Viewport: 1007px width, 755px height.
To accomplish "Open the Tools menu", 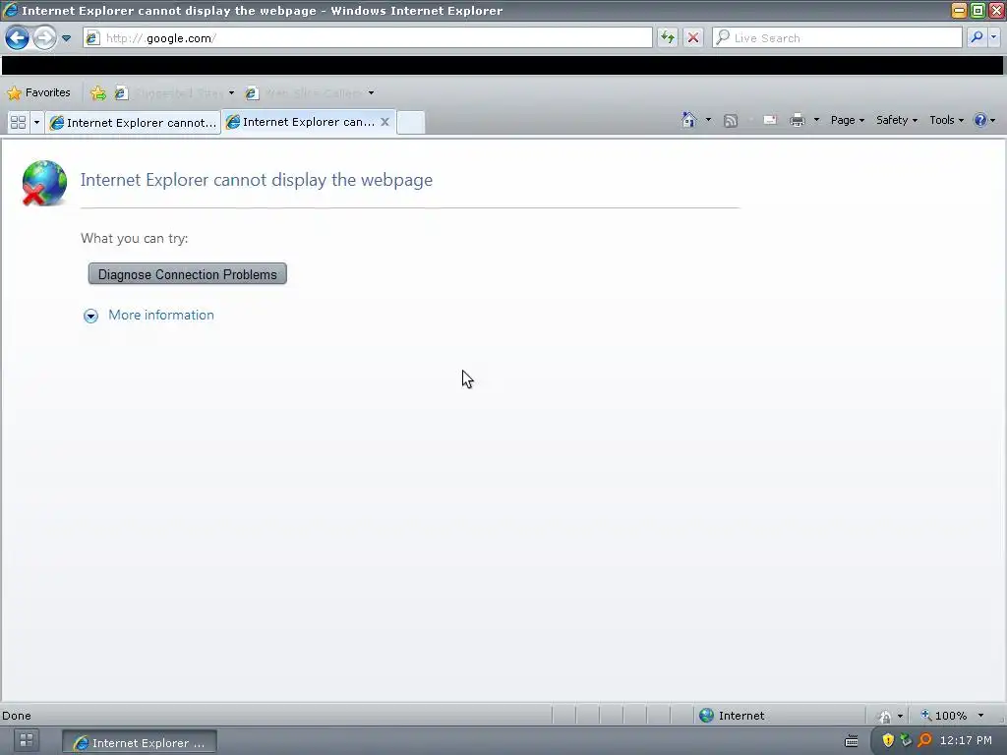I will (x=946, y=120).
